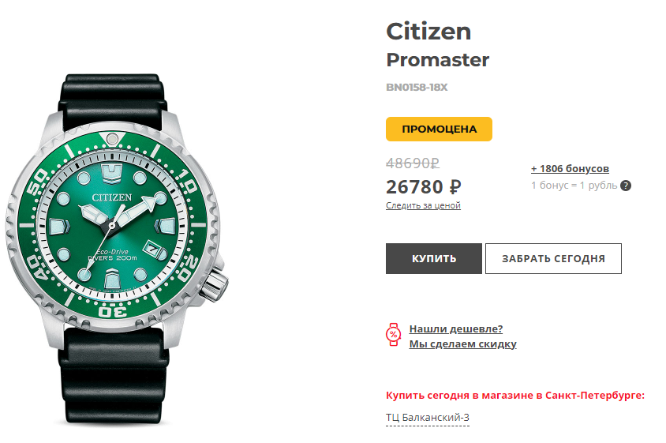Click the 1 бонус = 1 рубль note
The height and width of the screenshot is (443, 666).
tap(574, 186)
